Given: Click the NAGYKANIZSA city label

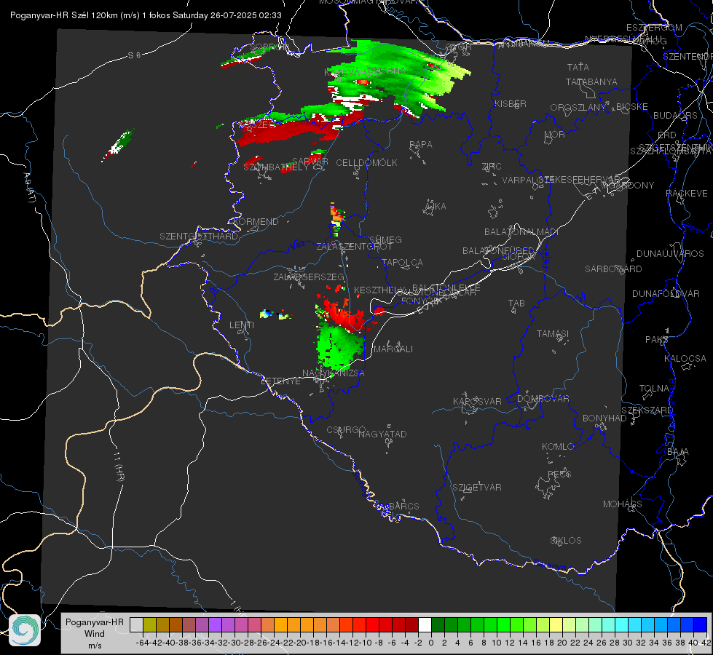Looking at the screenshot, I should click(334, 373).
